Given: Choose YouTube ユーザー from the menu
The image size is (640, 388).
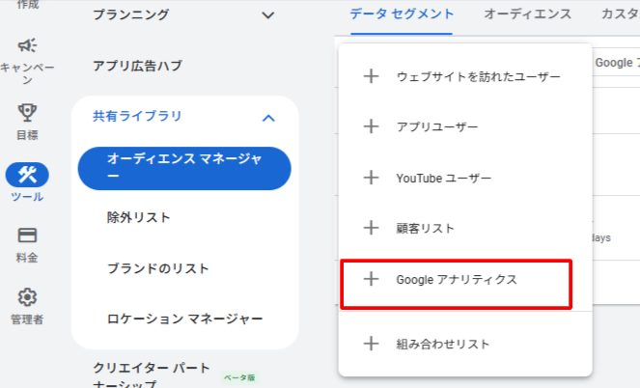Looking at the screenshot, I should click(443, 178).
